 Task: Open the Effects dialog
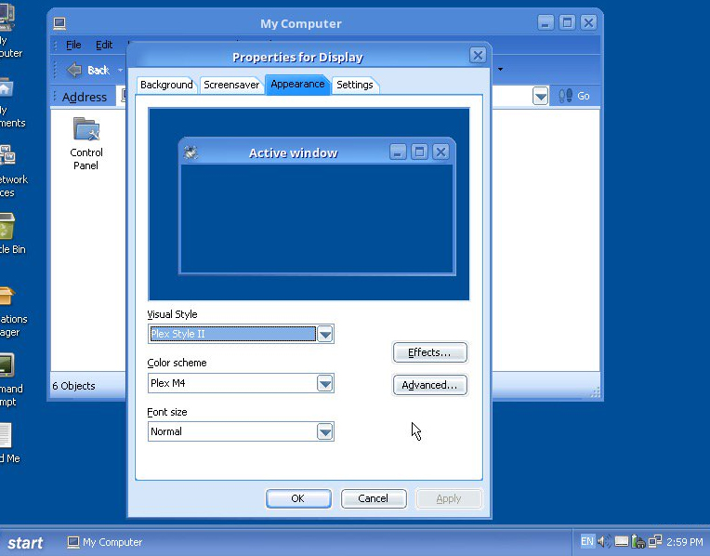[x=429, y=352]
